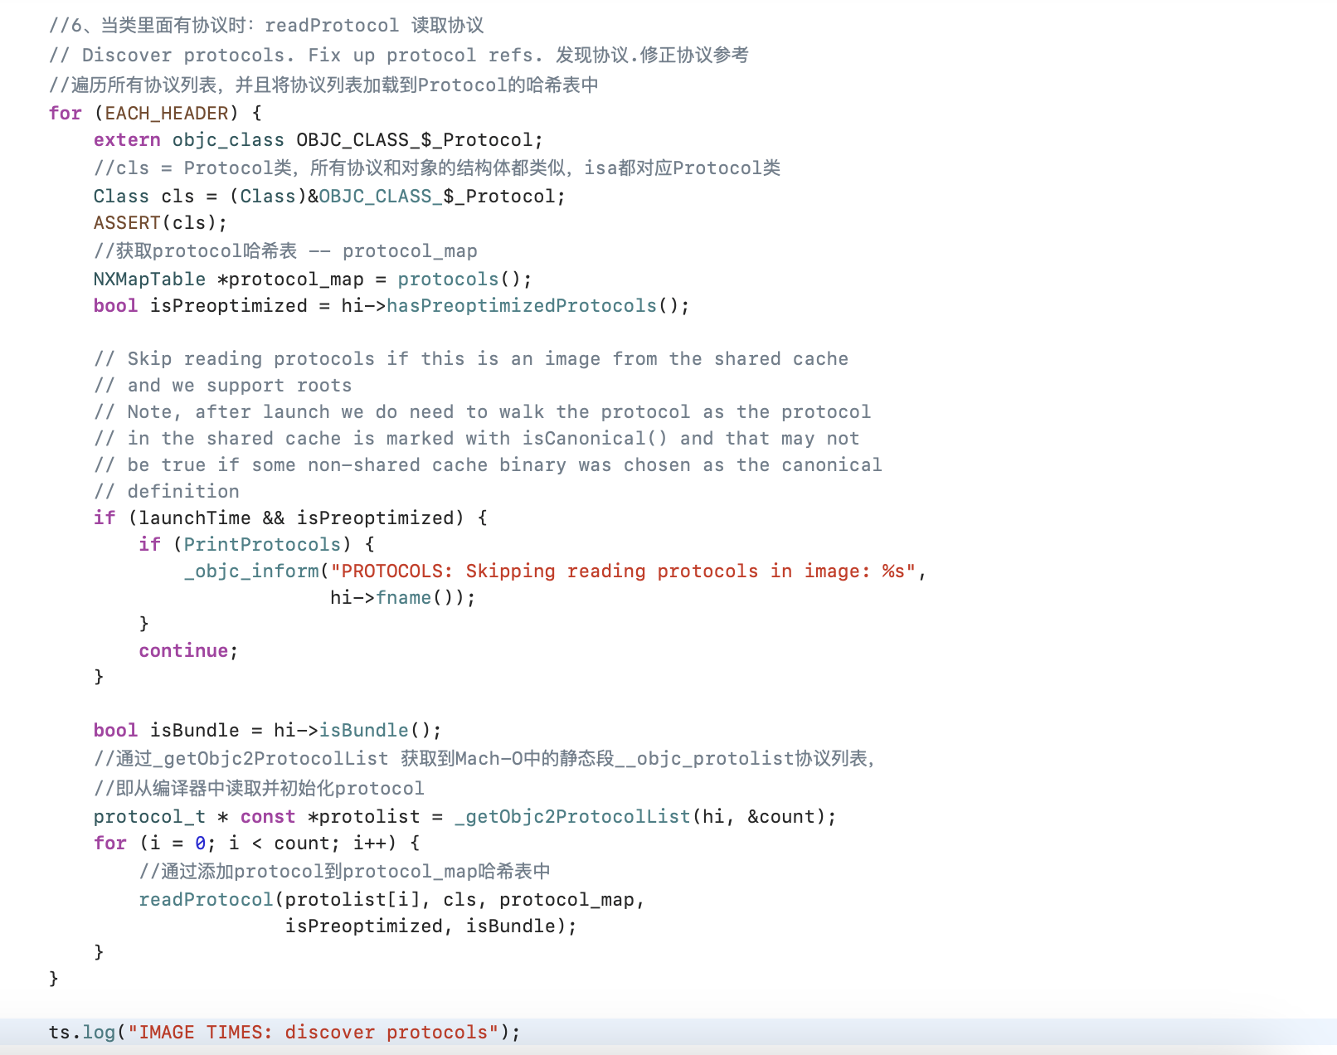
Task: Click the hi->fname() call
Action: (397, 597)
